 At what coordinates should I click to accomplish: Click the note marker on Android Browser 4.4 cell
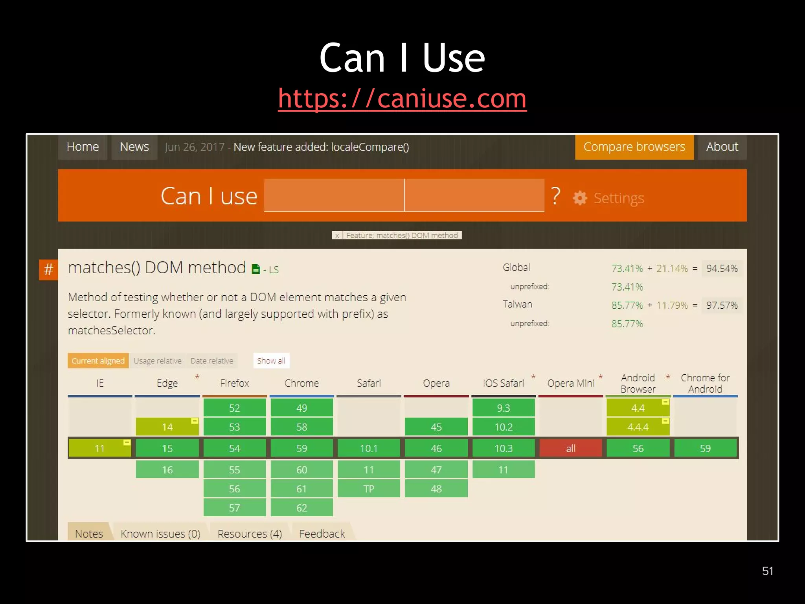point(665,402)
